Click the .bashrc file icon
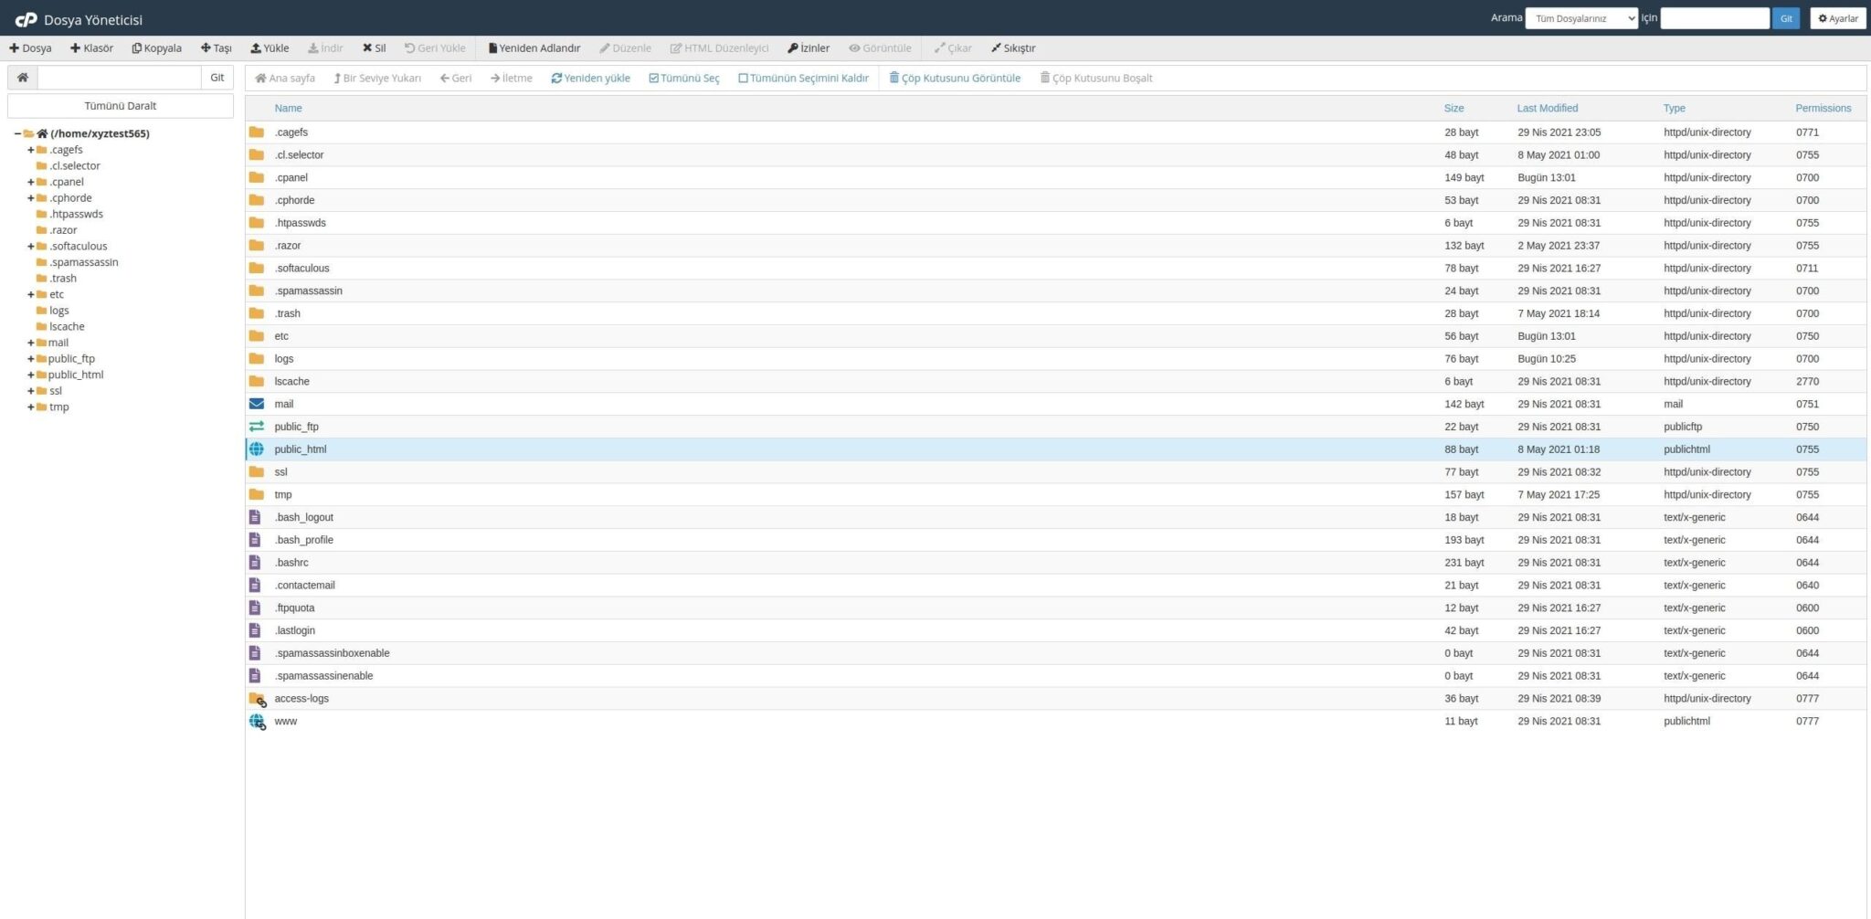 point(255,563)
